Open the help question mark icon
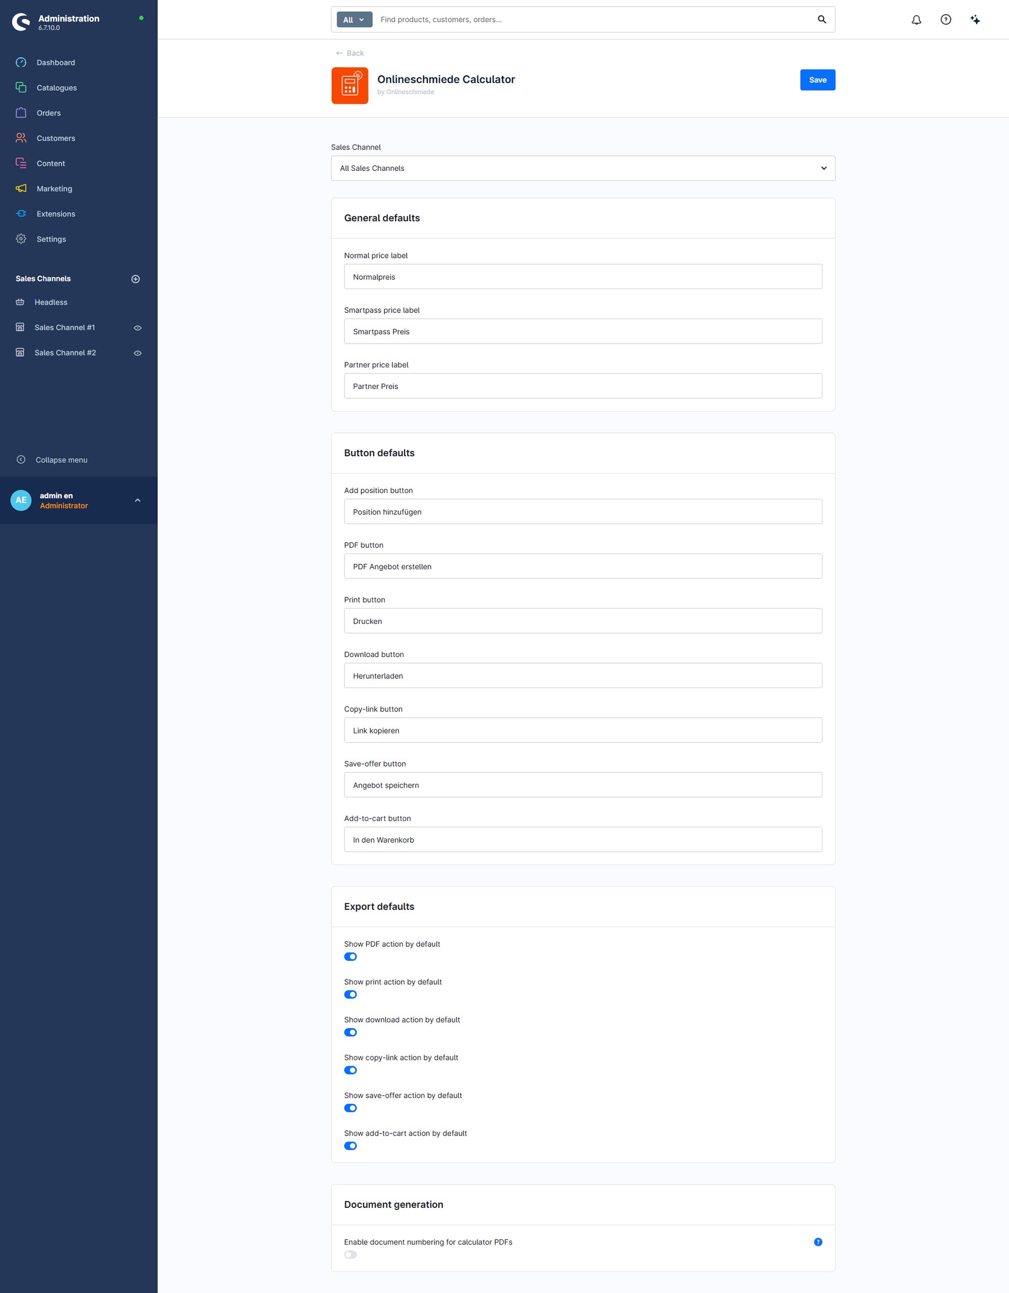The width and height of the screenshot is (1009, 1293). tap(946, 19)
